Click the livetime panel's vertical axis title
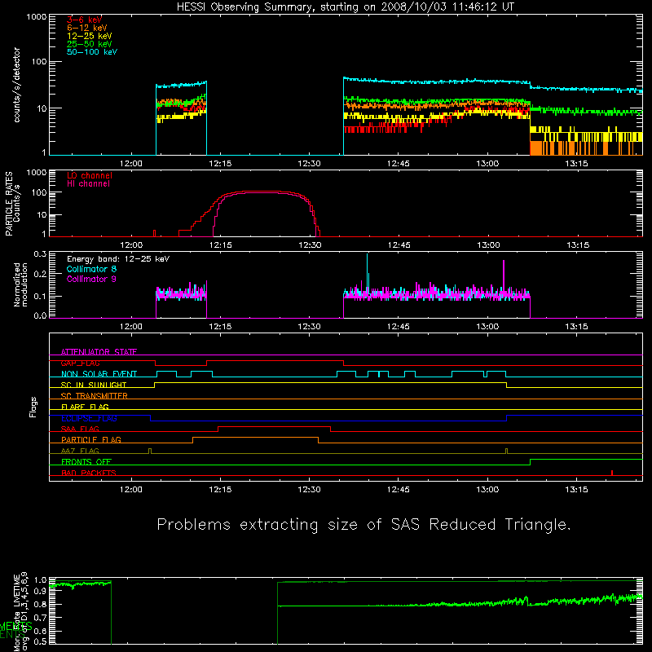Image resolution: width=652 pixels, height=652 pixels. pos(20,611)
